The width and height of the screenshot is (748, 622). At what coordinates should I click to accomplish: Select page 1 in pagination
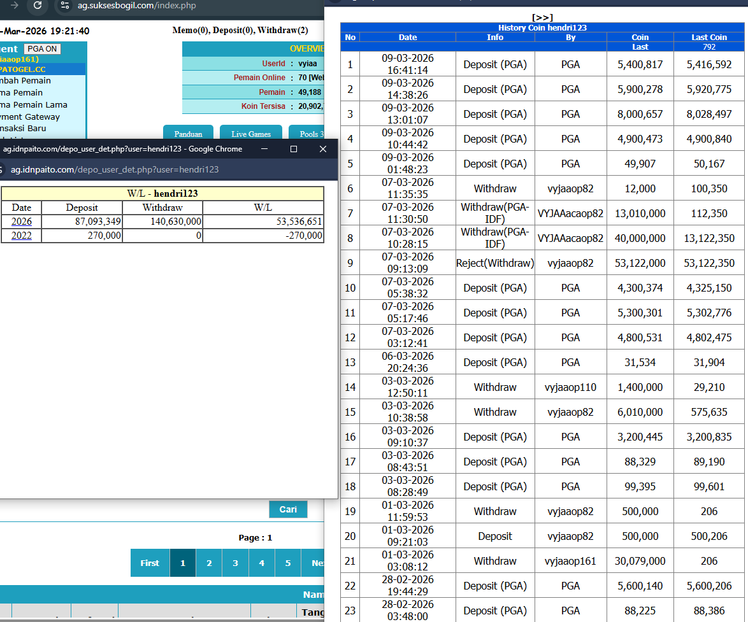pyautogui.click(x=183, y=563)
